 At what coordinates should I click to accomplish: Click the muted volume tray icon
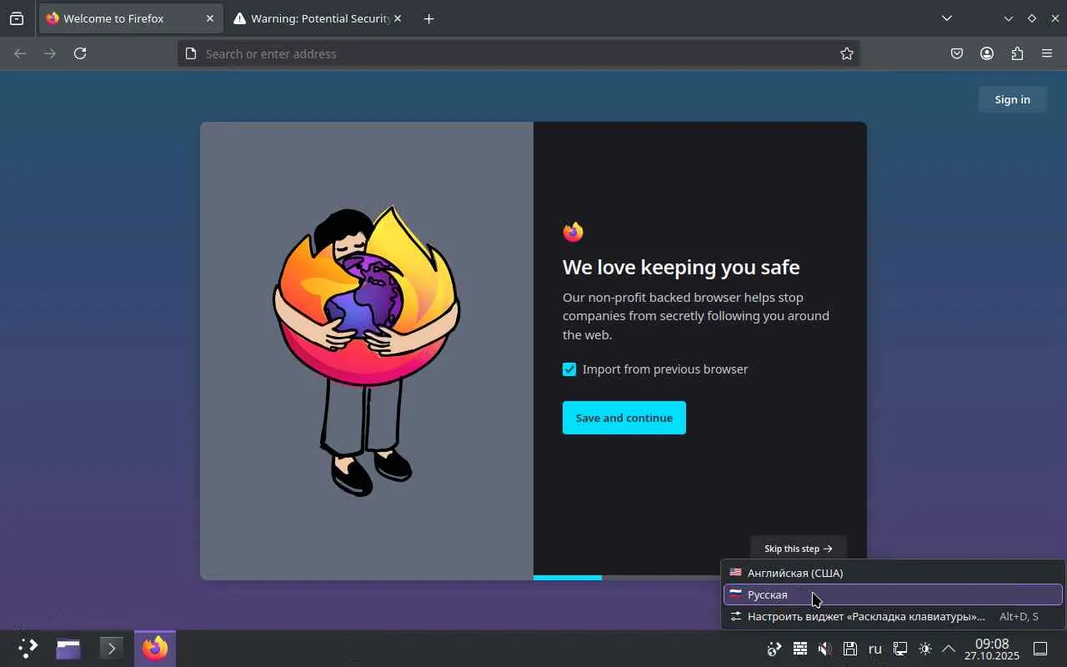824,649
